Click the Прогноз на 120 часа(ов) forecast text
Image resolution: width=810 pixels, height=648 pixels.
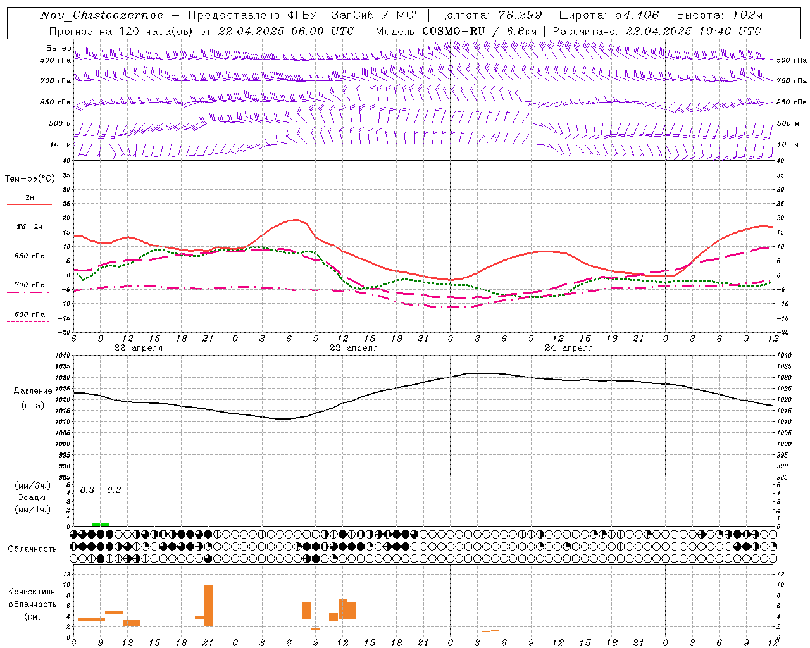click(x=121, y=31)
